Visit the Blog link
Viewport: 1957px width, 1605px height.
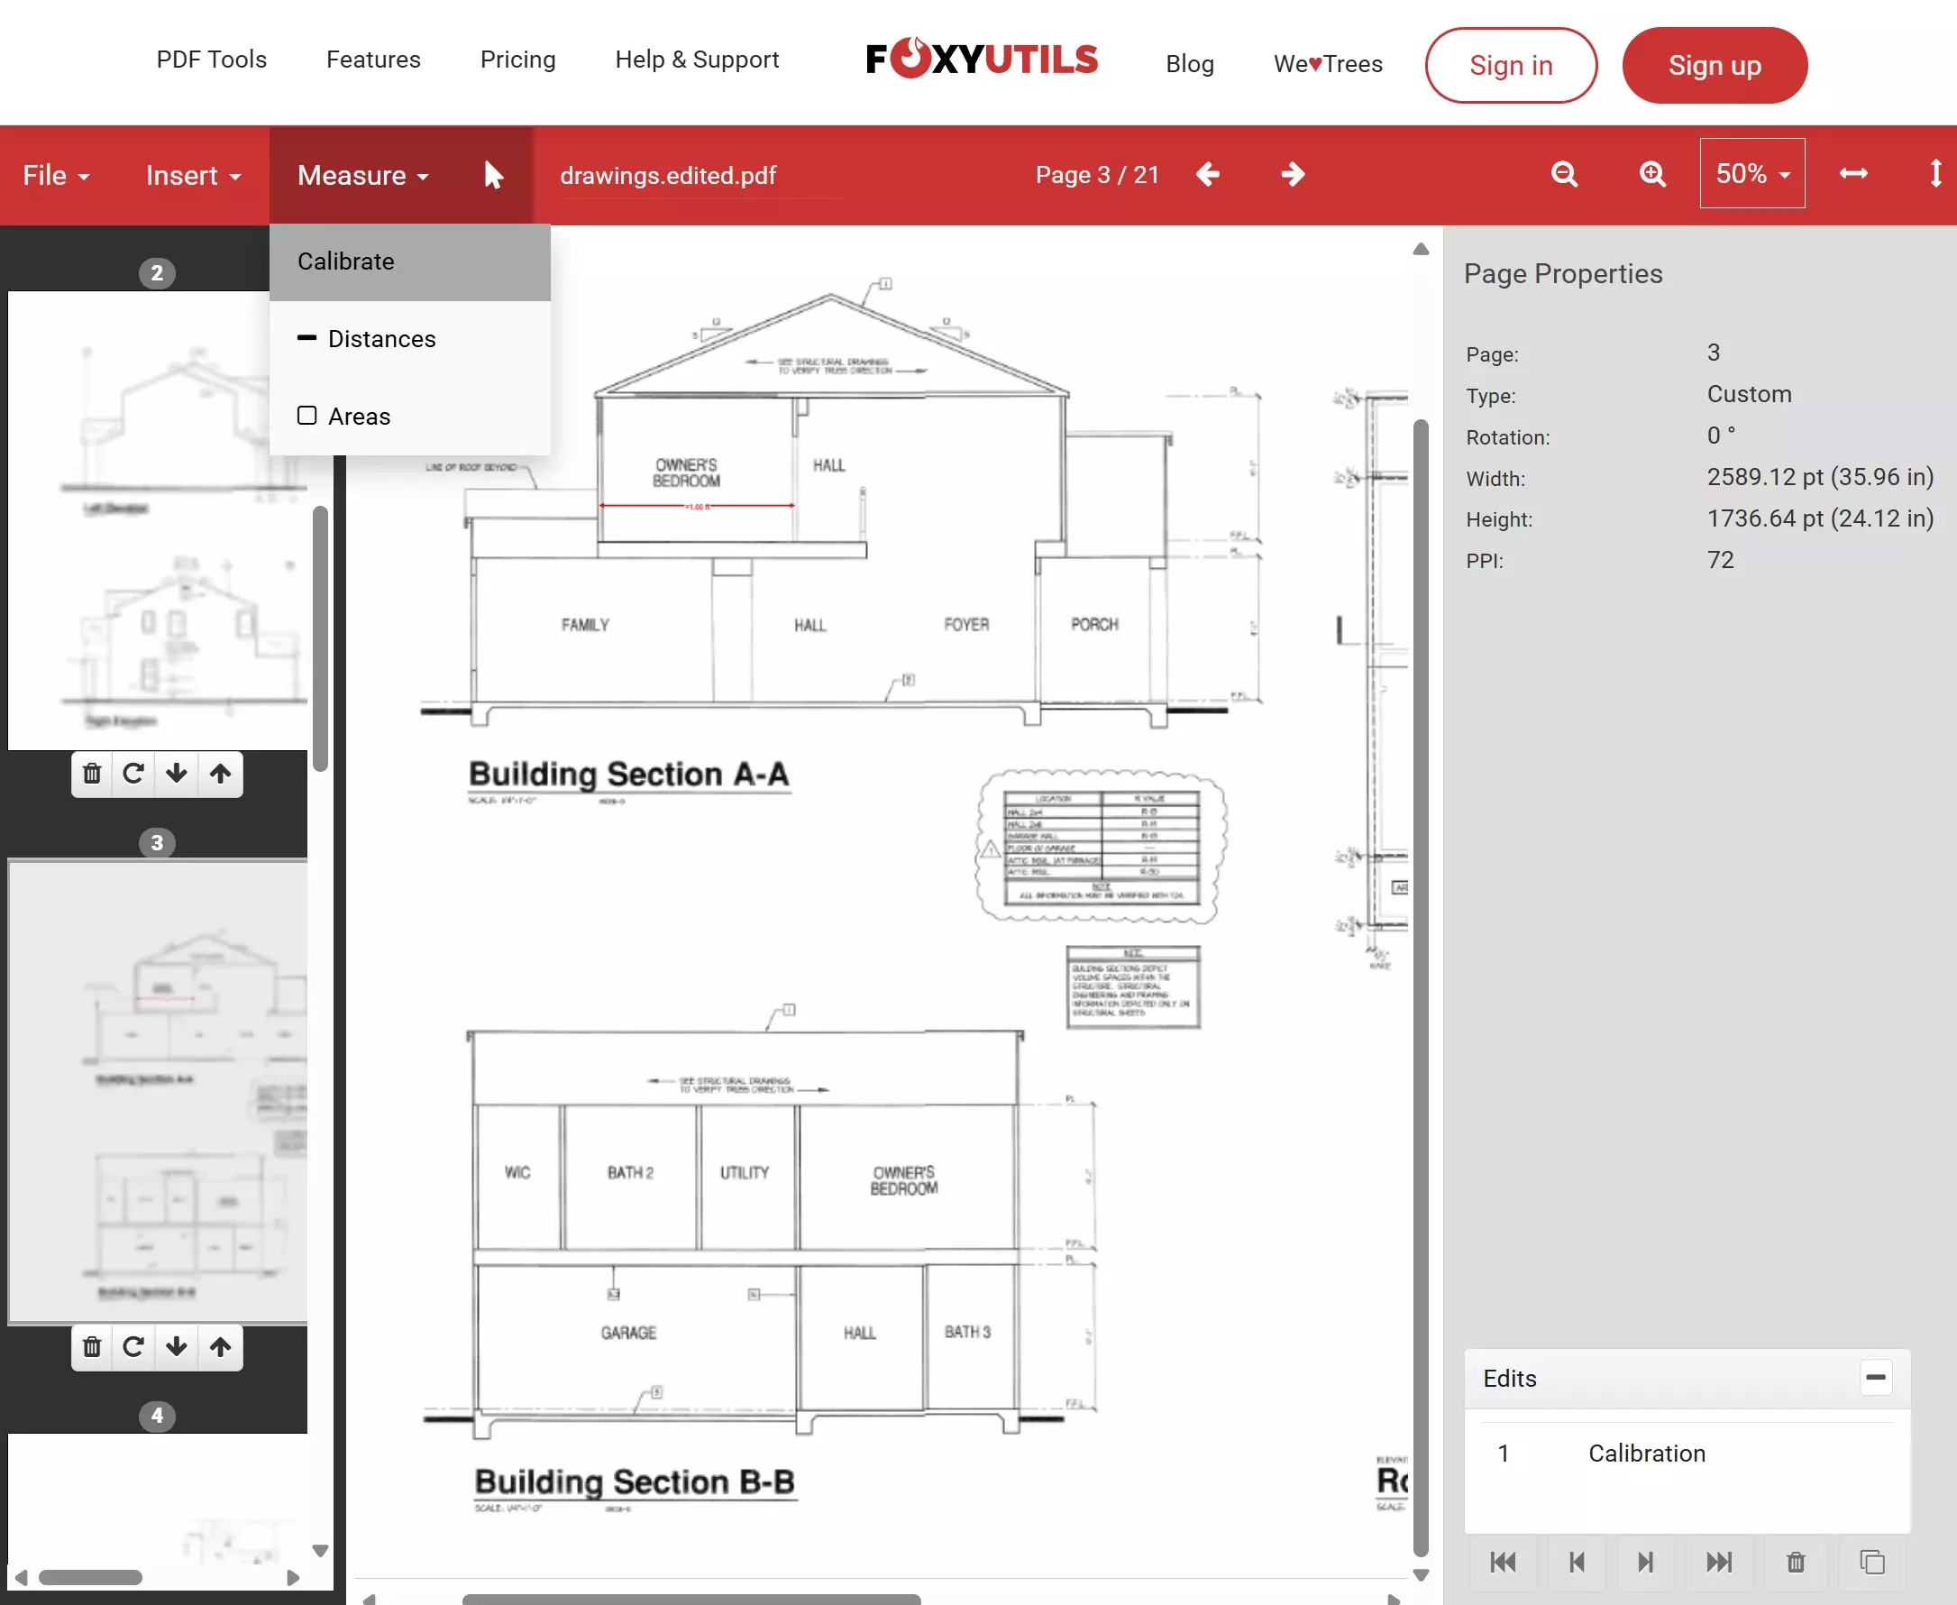[x=1190, y=64]
